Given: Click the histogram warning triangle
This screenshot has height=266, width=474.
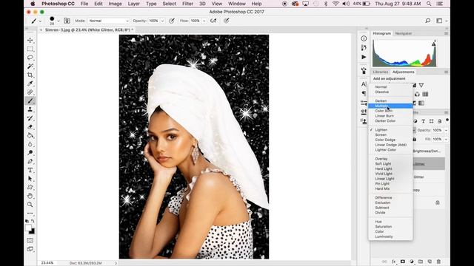Looking at the screenshot, I should [x=434, y=44].
